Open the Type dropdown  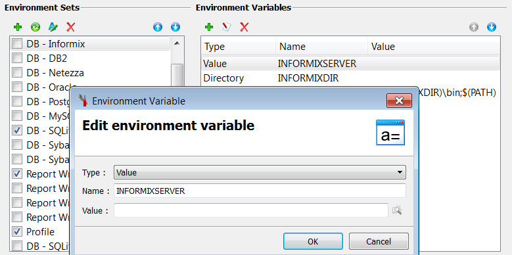click(260, 172)
